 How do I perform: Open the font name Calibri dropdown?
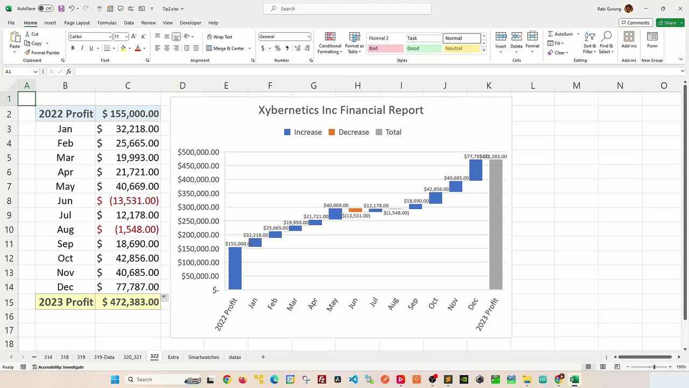pyautogui.click(x=109, y=37)
